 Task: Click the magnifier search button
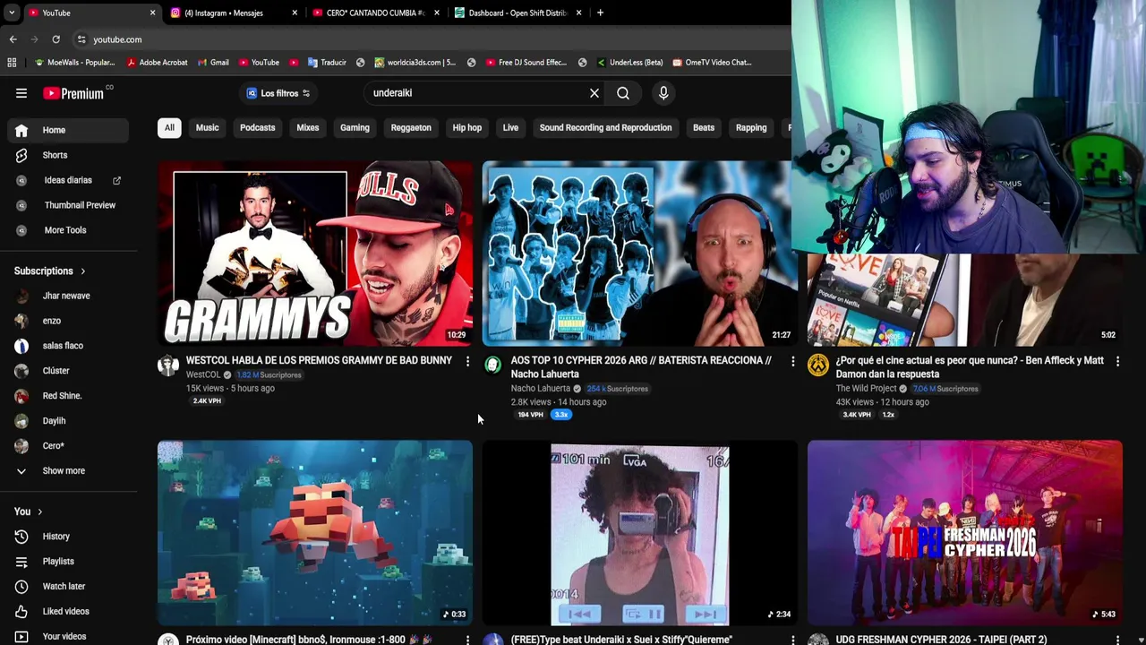[623, 93]
